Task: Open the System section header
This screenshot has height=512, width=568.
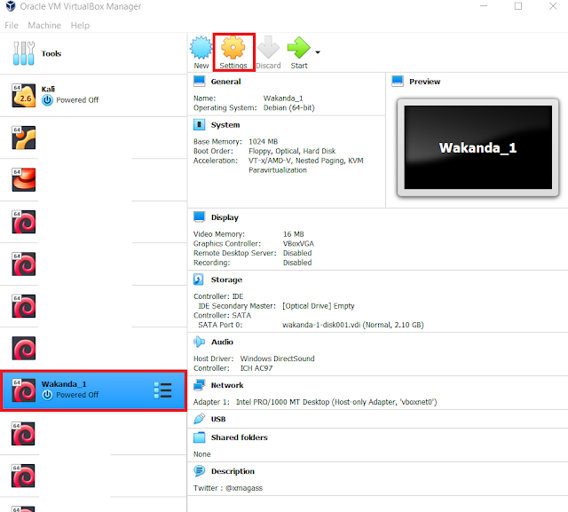Action: point(225,125)
